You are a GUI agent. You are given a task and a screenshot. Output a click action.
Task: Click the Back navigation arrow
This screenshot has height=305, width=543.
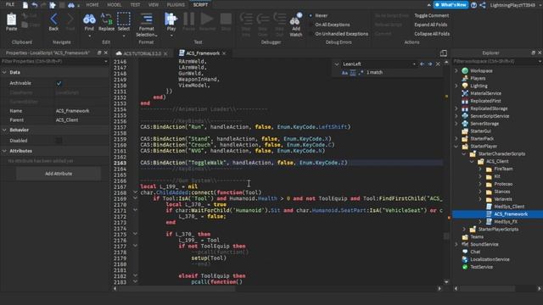click(53, 19)
